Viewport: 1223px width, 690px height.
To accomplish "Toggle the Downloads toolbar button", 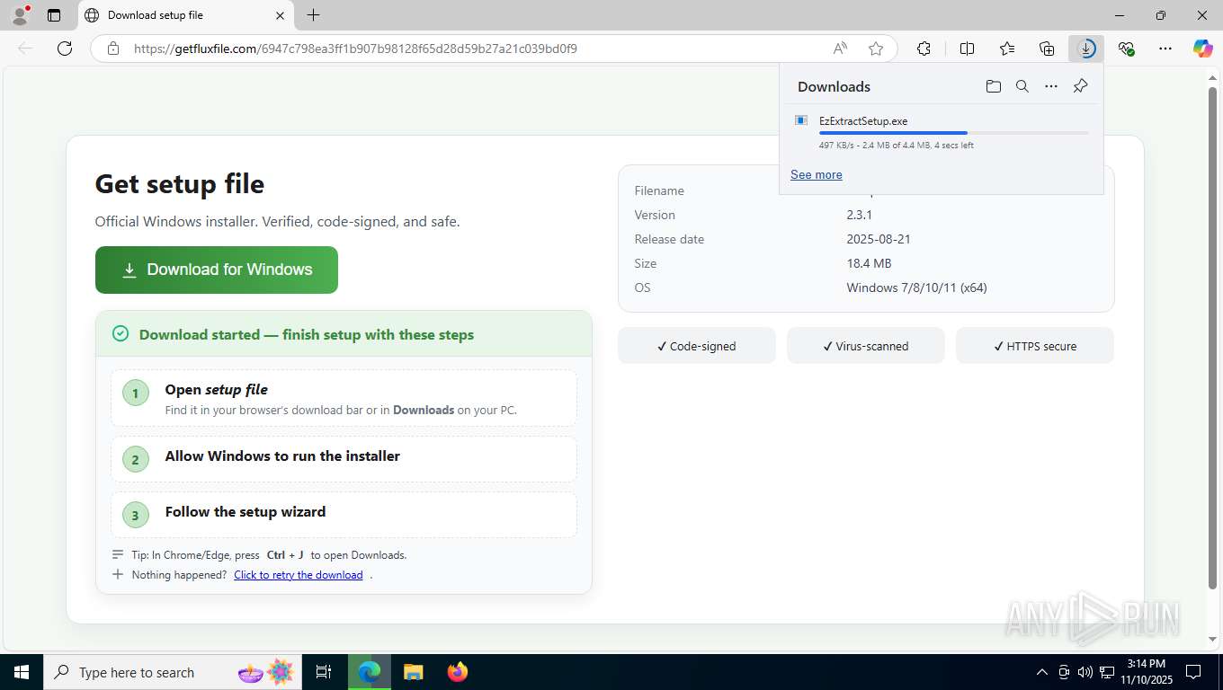I will tap(1086, 49).
